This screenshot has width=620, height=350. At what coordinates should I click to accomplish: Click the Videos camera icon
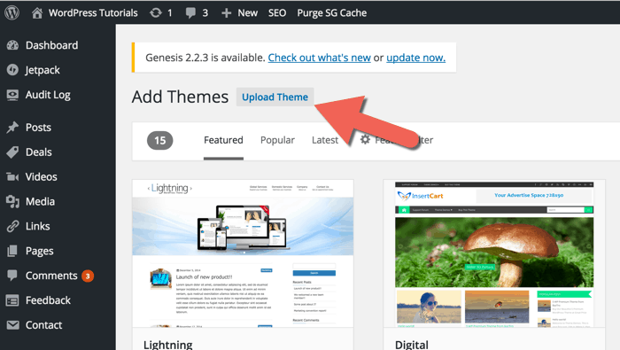click(12, 177)
